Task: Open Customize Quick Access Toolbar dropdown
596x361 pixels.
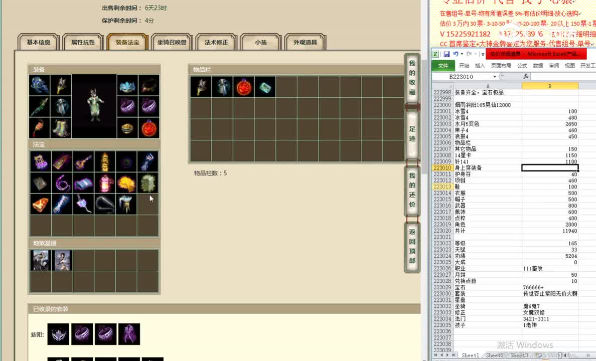Action: tap(483, 54)
